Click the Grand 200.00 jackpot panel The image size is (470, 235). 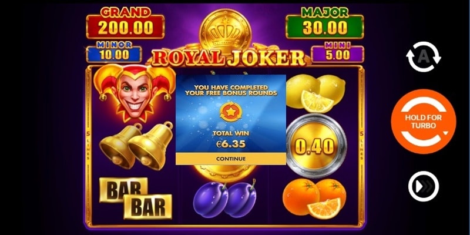pyautogui.click(x=125, y=23)
